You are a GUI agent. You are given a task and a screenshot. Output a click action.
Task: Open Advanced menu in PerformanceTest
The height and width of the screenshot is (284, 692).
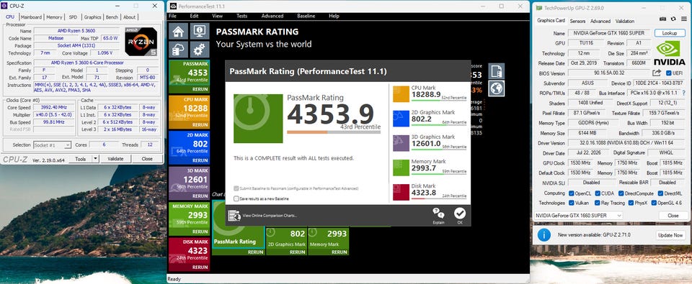pyautogui.click(x=272, y=16)
